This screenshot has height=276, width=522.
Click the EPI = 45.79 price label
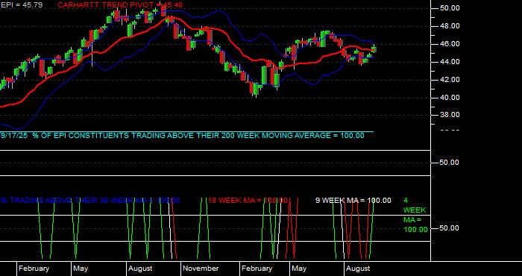[x=22, y=5]
